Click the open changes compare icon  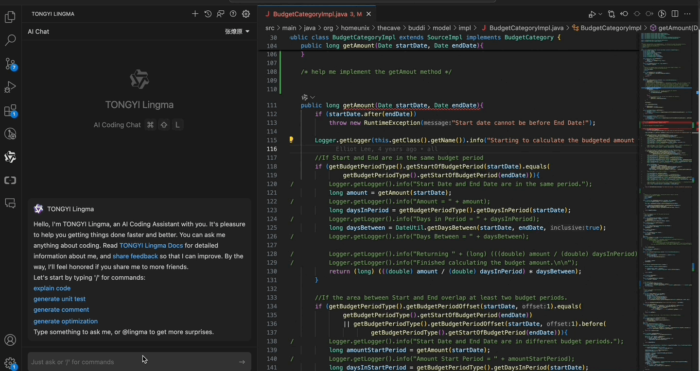(x=612, y=14)
